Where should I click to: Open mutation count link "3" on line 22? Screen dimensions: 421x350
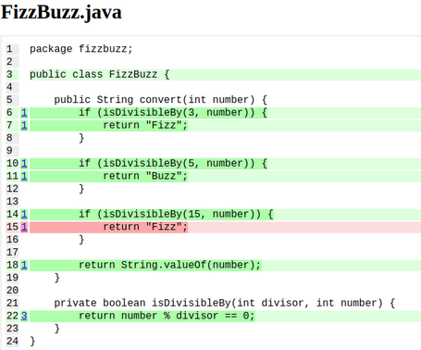24,316
